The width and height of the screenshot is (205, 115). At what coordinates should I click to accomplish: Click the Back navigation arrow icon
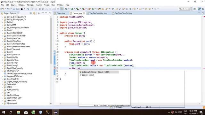150,9
